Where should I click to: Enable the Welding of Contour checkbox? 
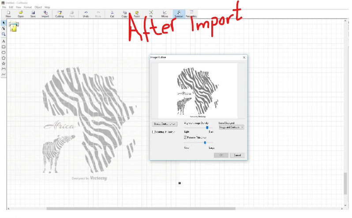coord(154,132)
